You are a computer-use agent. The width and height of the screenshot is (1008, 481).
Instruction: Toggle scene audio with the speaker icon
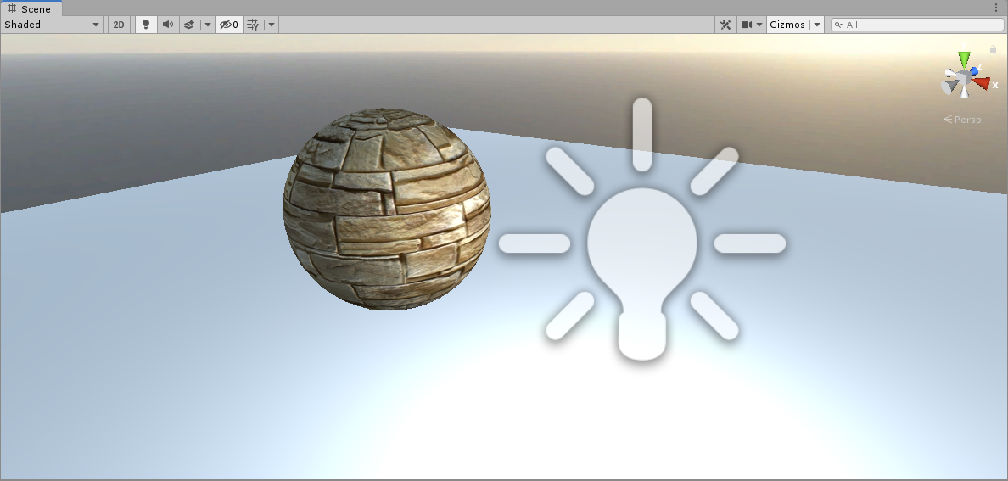pyautogui.click(x=168, y=25)
